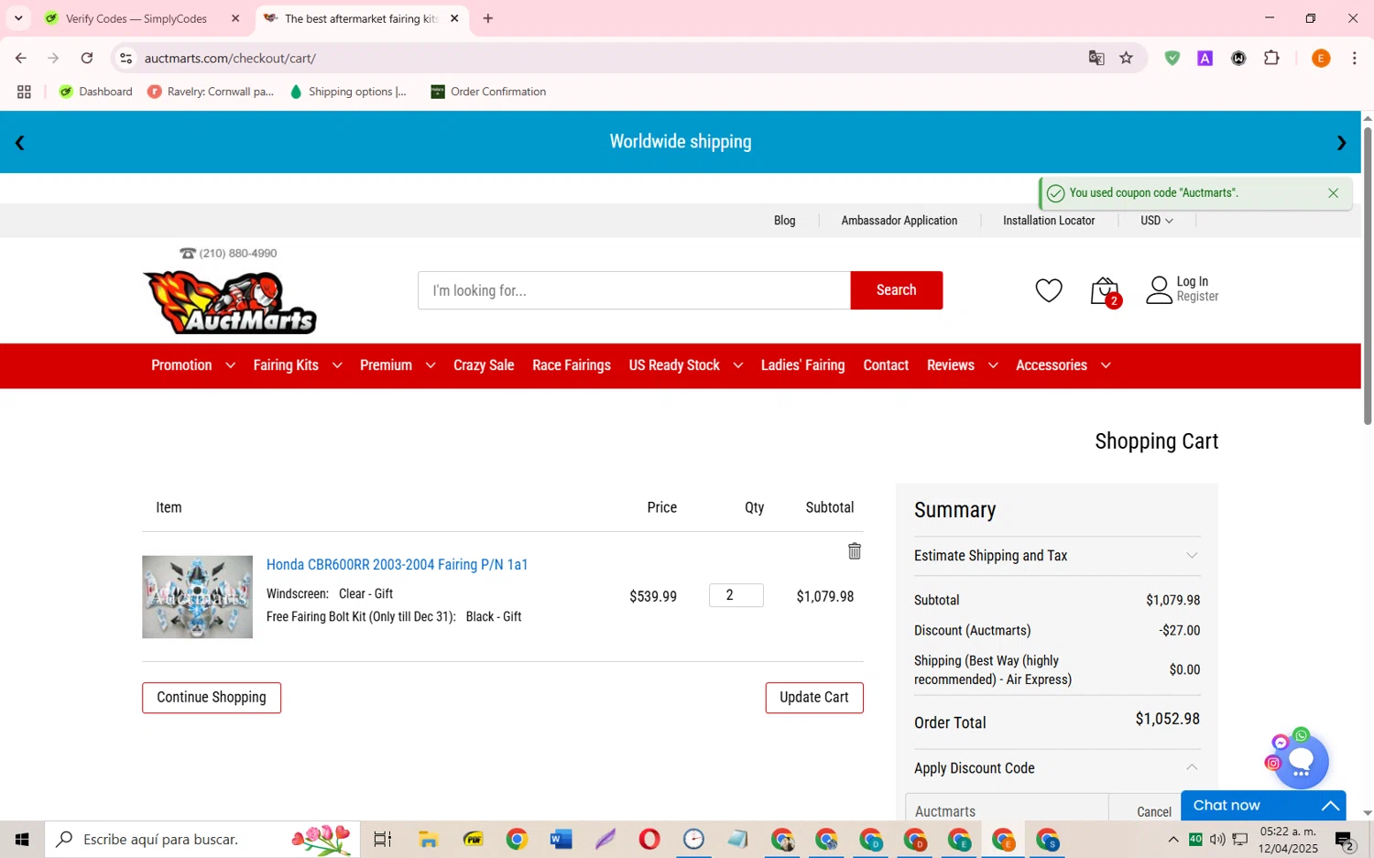Open the tab search dropdown arrow
Image resolution: width=1374 pixels, height=858 pixels.
coord(18,18)
